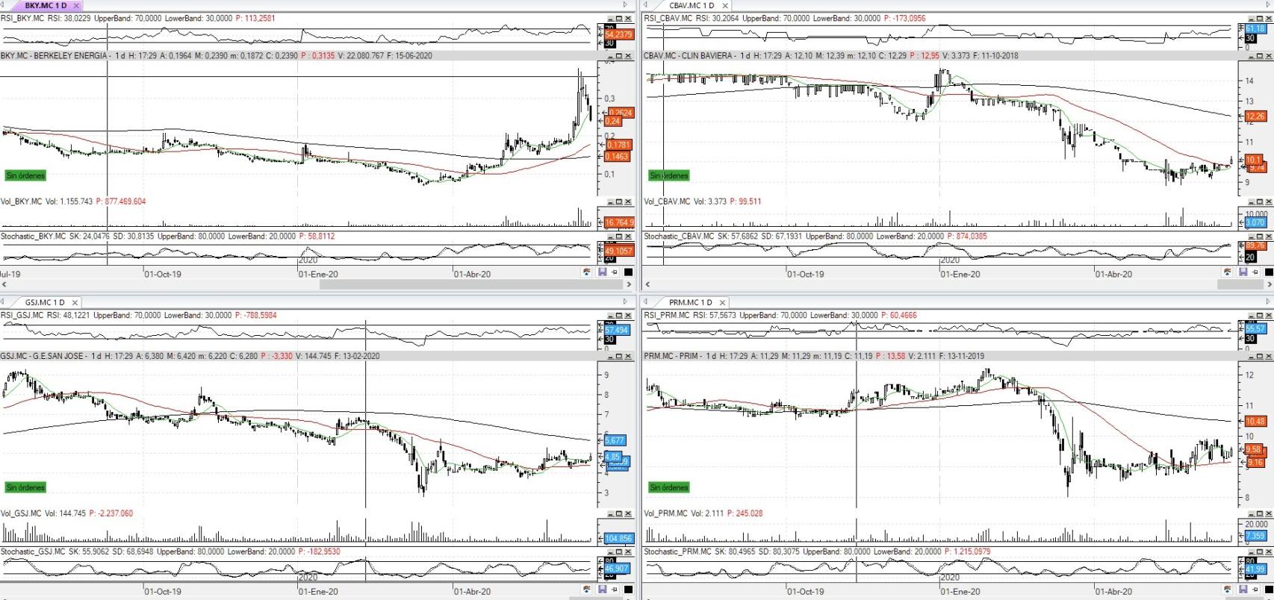The image size is (1274, 600).
Task: Close the BKY.MC 1 D tab
Action: pos(76,6)
